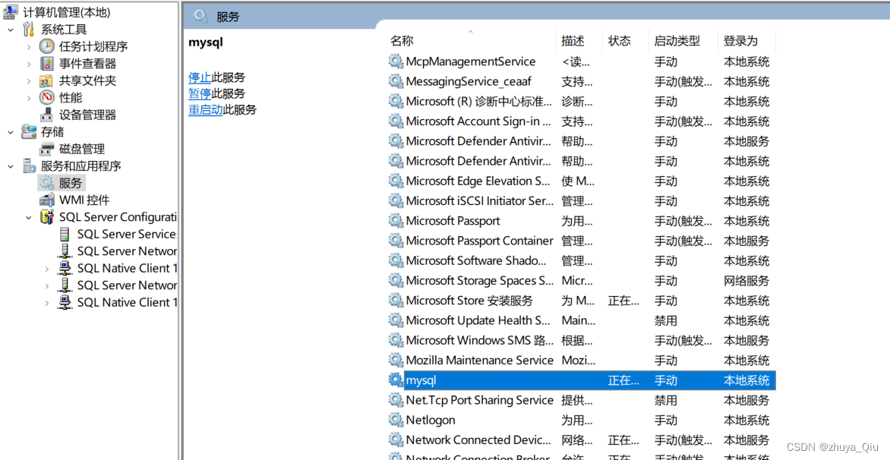Select the 服务 tree item
This screenshot has width=890, height=460.
click(x=71, y=183)
